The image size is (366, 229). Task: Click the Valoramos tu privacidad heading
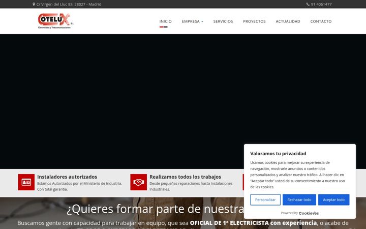click(x=278, y=154)
